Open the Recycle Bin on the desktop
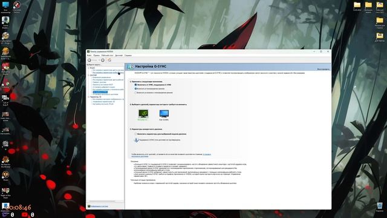387x218 pixels. click(380, 207)
